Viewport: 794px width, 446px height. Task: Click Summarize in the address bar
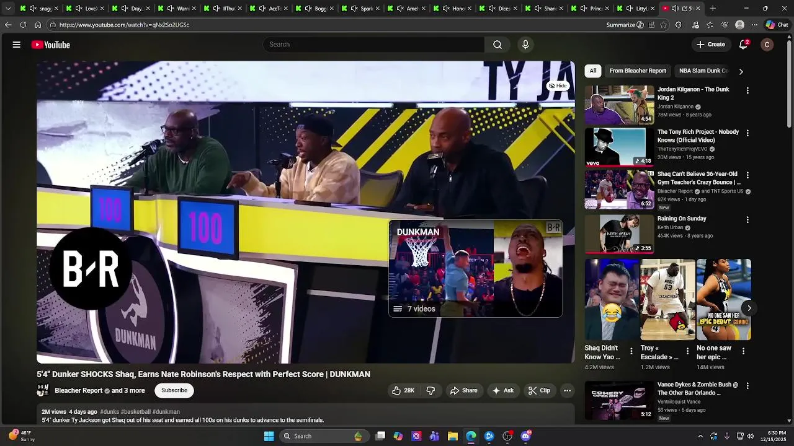tap(625, 25)
